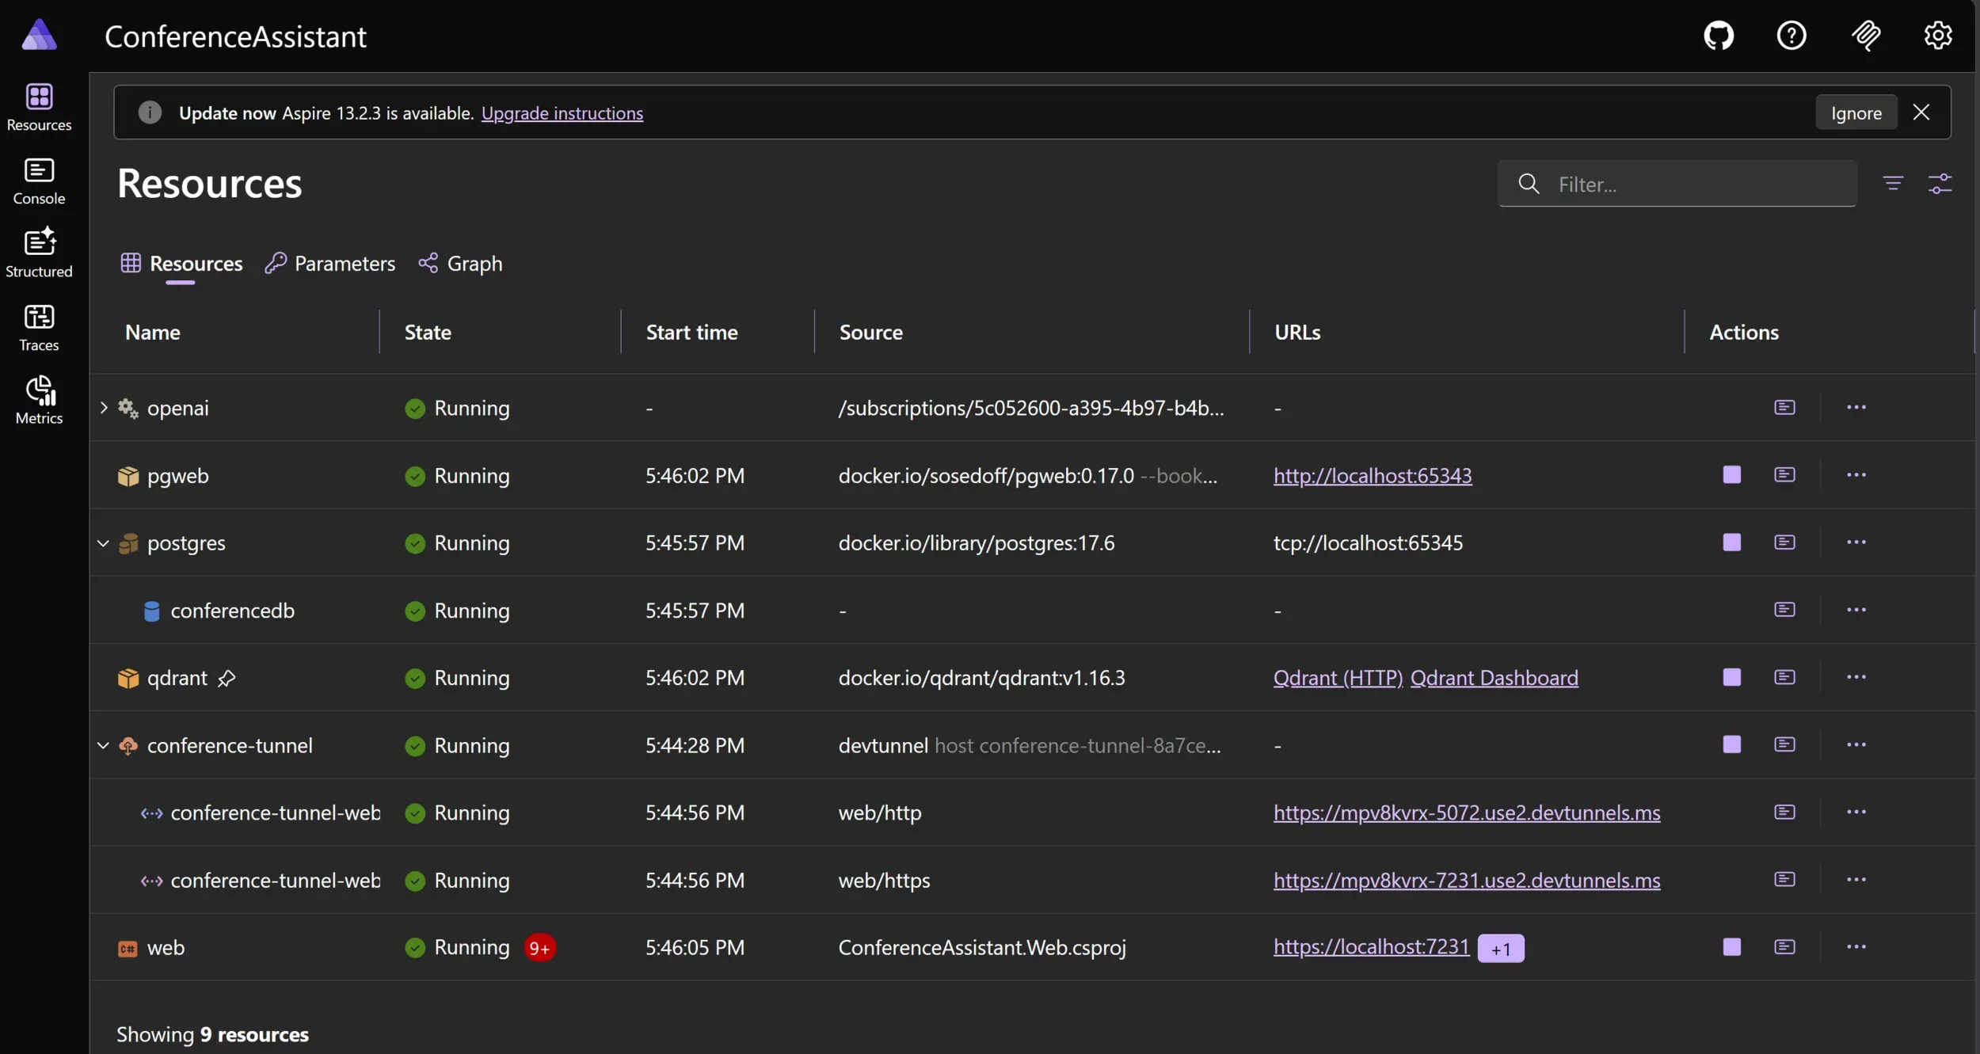Open the mpv8kvrx-7231 devtunnels link
This screenshot has height=1054, width=1980.
click(1467, 880)
